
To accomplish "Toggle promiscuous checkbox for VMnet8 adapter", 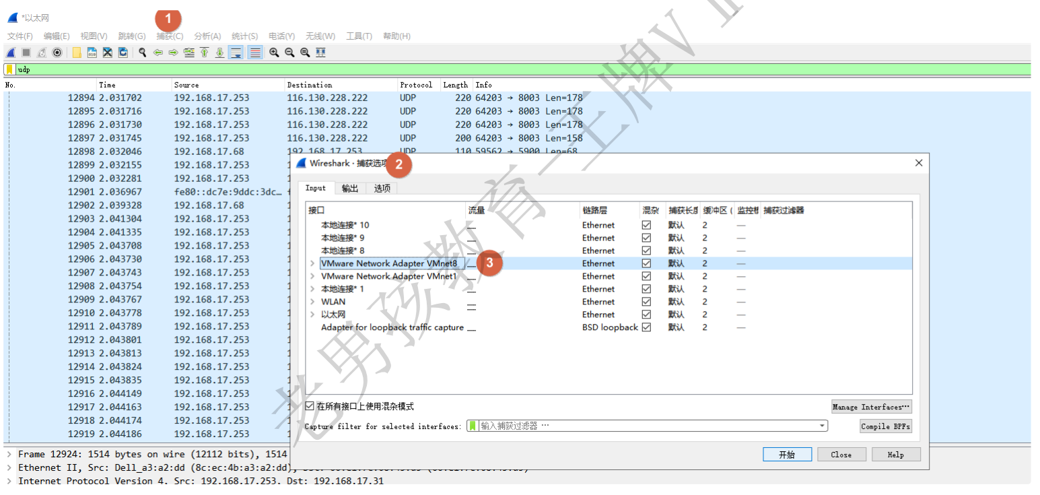I will coord(647,263).
